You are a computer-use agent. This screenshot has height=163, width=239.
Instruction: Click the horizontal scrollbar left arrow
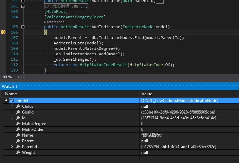point(23,77)
